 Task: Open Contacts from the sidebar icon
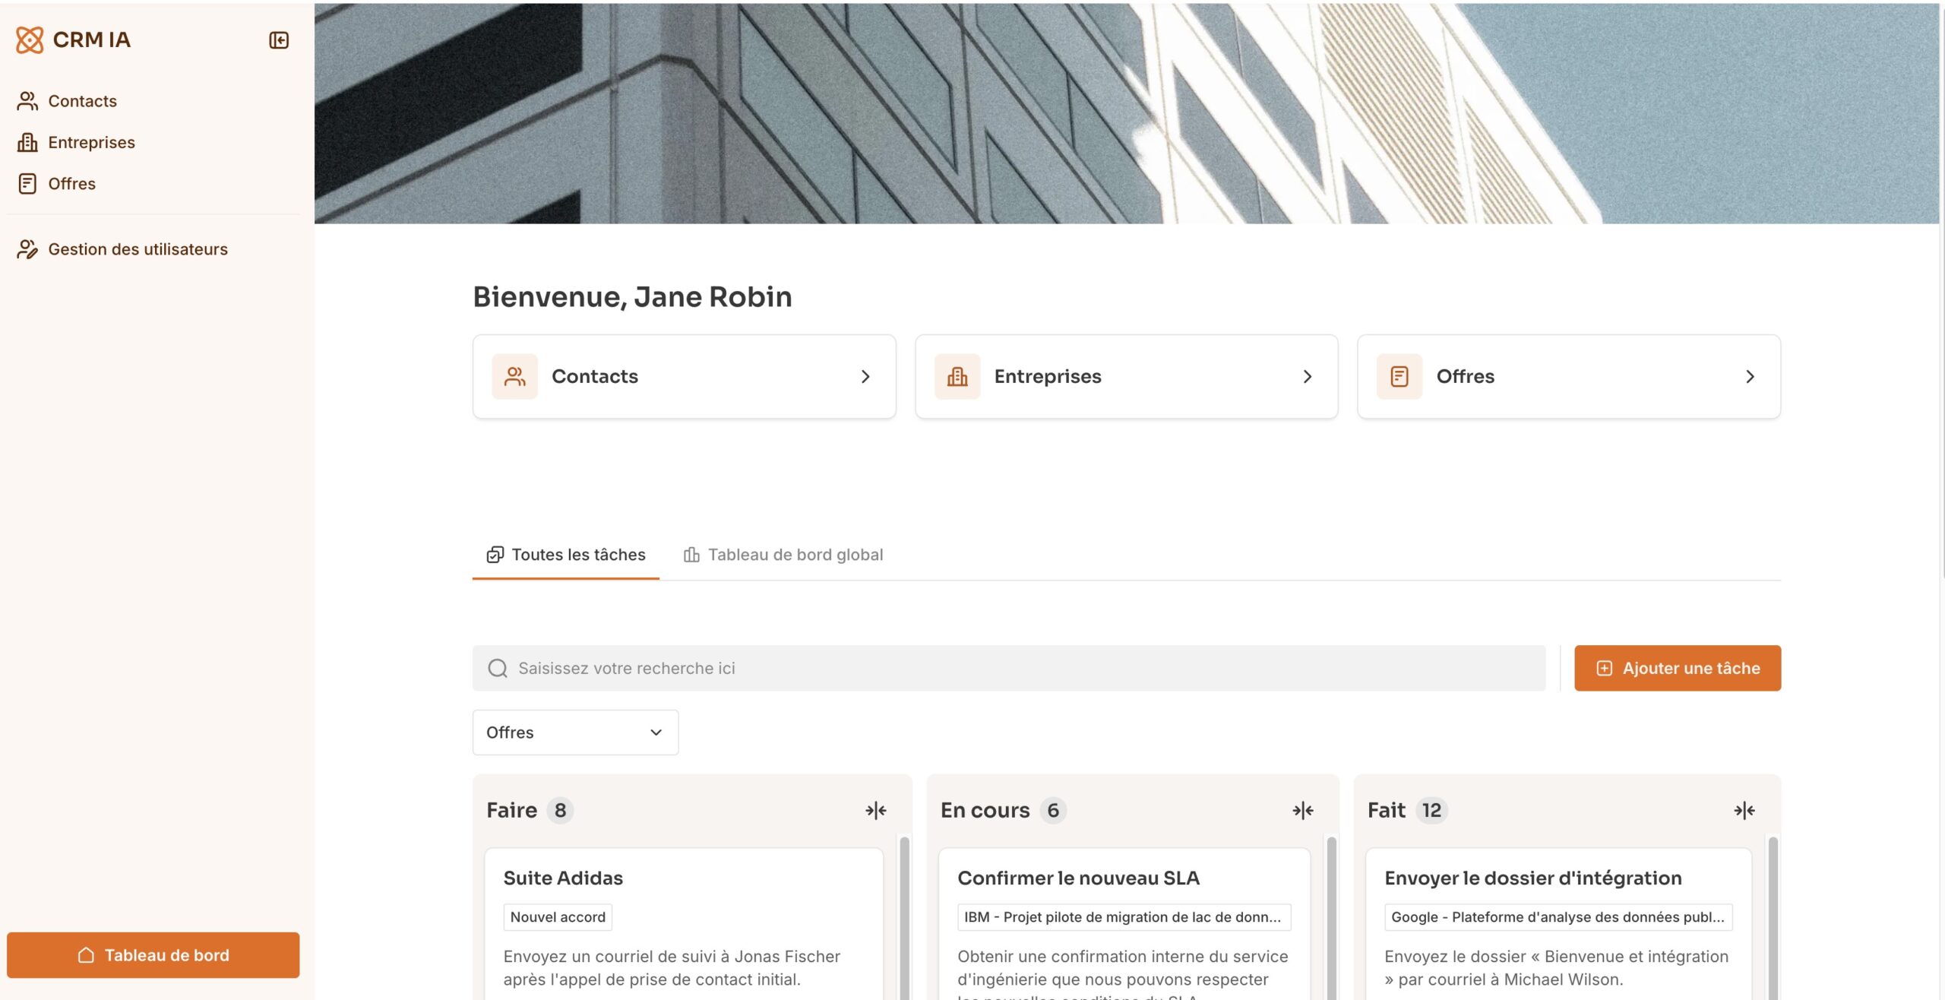click(27, 101)
